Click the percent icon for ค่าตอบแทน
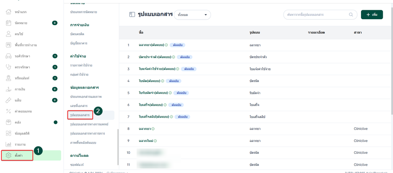The image size is (393, 173). click(9, 111)
